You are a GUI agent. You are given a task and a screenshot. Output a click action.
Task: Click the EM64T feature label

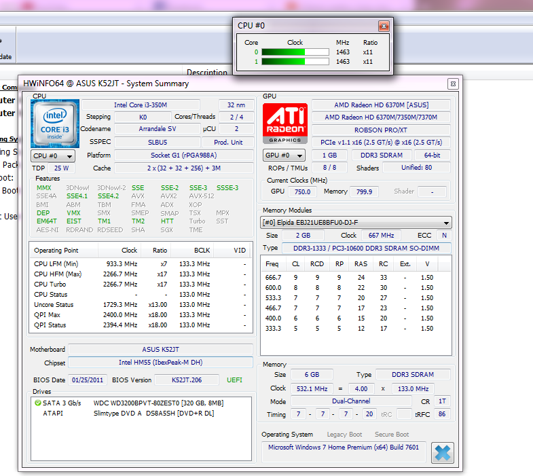[x=47, y=221]
